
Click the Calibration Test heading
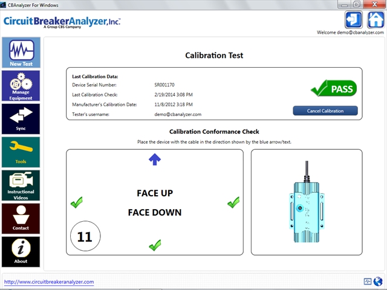pos(214,55)
